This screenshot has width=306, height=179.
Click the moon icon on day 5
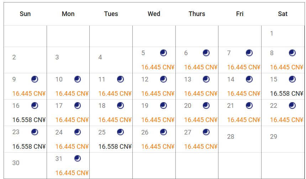(163, 53)
